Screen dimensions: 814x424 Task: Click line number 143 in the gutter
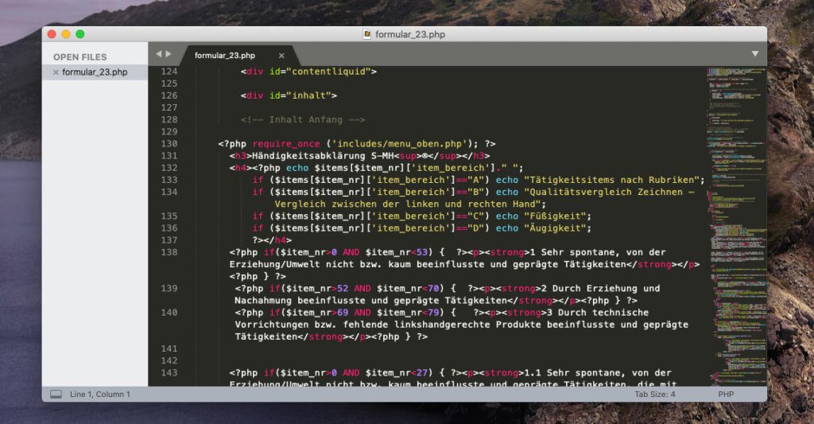pos(169,373)
